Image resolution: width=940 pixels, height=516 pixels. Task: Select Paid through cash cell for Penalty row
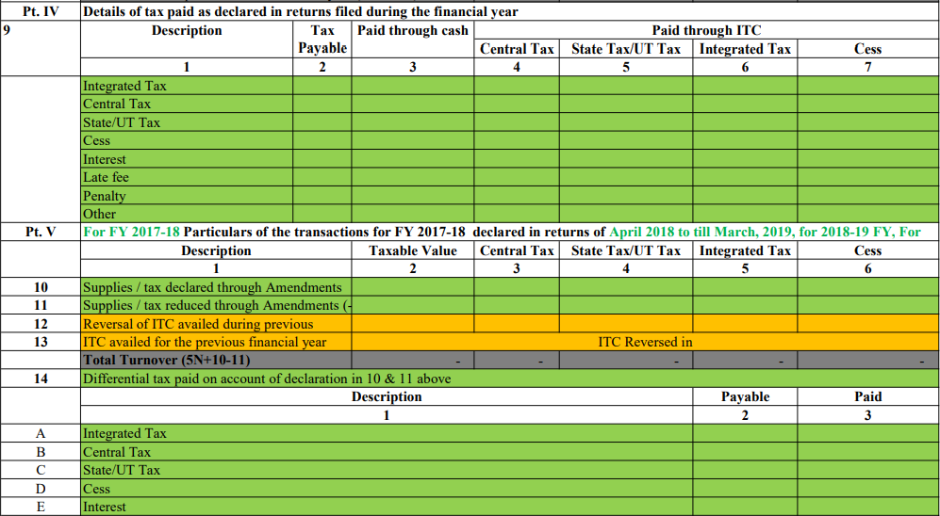[412, 196]
